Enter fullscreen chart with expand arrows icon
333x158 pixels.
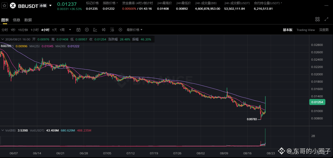point(326,19)
